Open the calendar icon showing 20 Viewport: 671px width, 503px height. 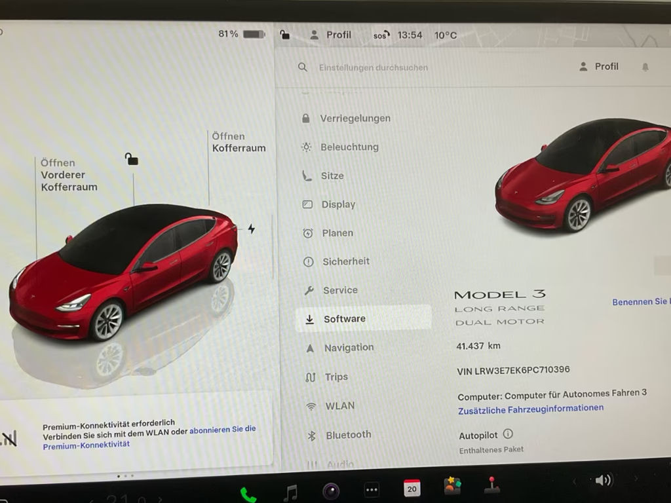[412, 488]
